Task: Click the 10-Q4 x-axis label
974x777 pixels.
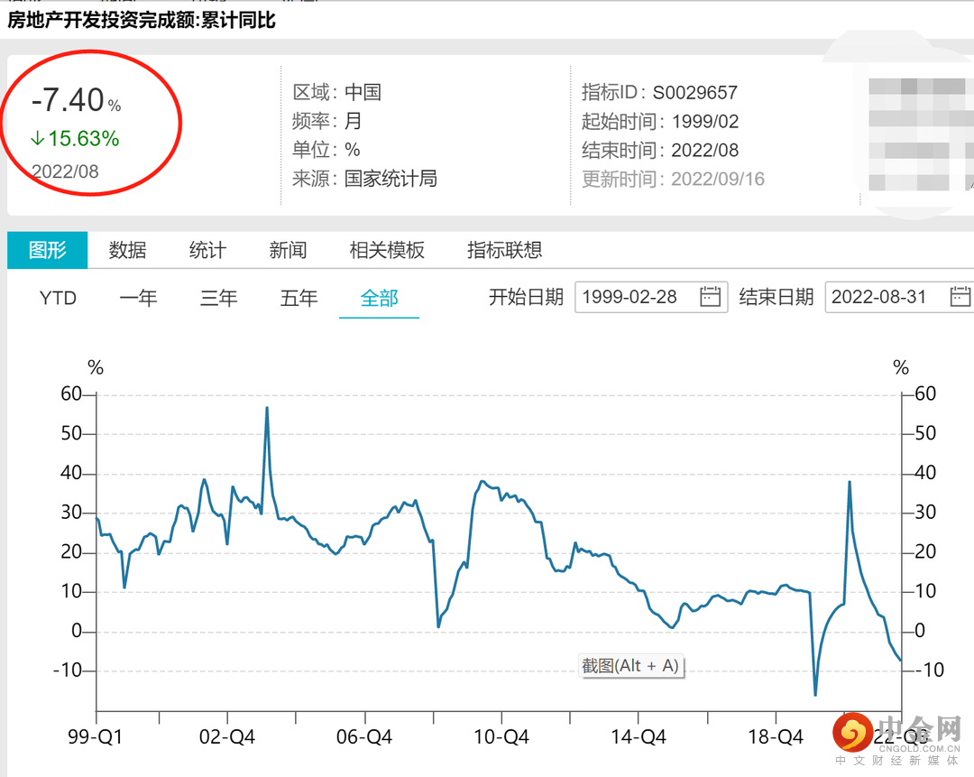Action: click(501, 737)
